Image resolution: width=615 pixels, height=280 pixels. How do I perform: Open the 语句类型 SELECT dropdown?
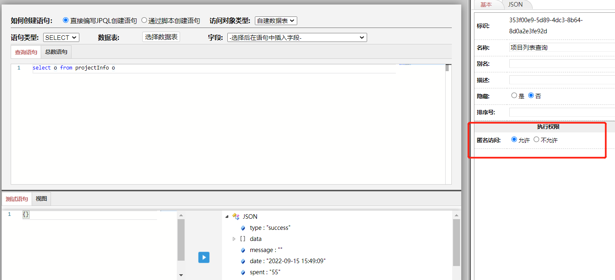point(61,37)
